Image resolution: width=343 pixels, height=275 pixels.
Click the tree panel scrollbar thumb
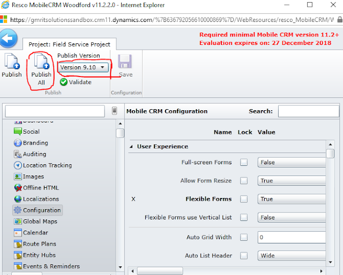click(120, 133)
